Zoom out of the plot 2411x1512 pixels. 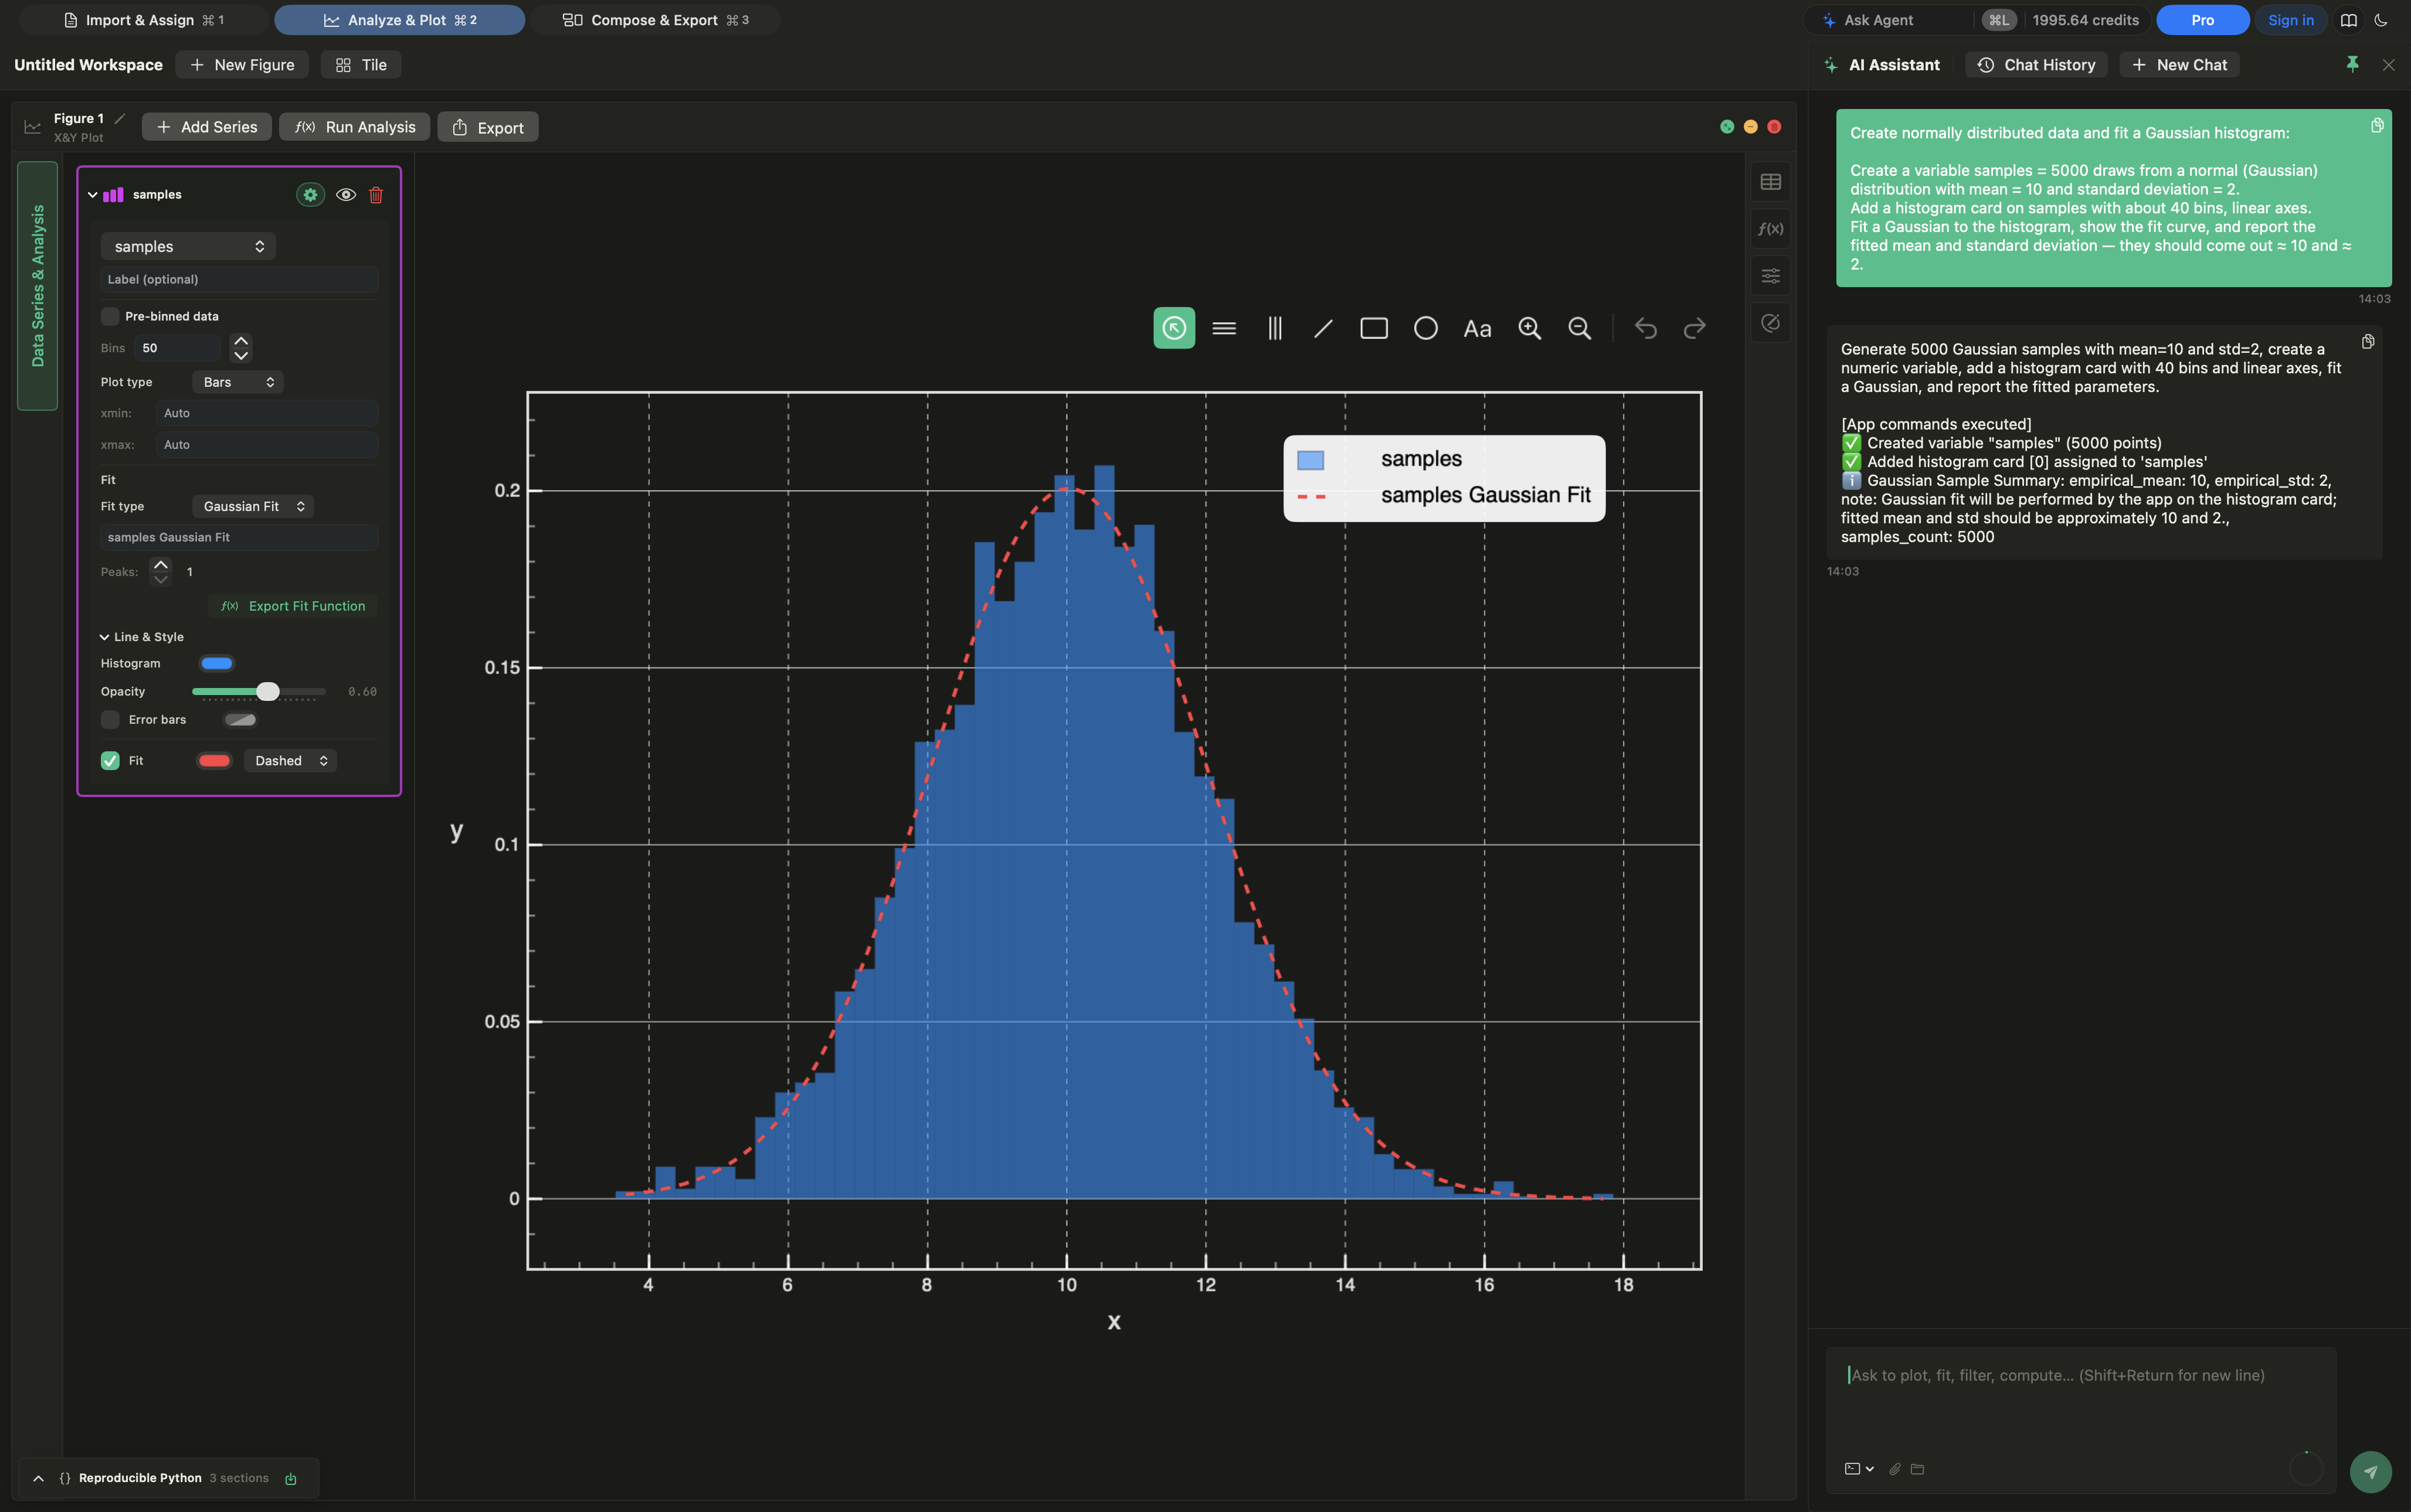pos(1580,328)
